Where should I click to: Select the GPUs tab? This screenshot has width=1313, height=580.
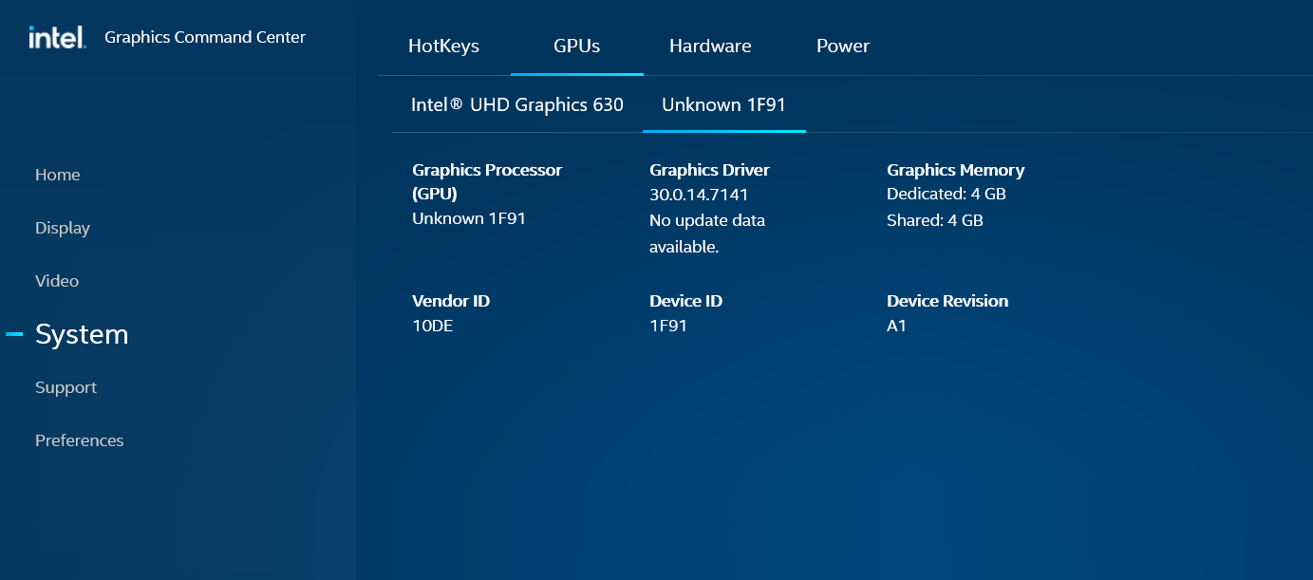(576, 46)
